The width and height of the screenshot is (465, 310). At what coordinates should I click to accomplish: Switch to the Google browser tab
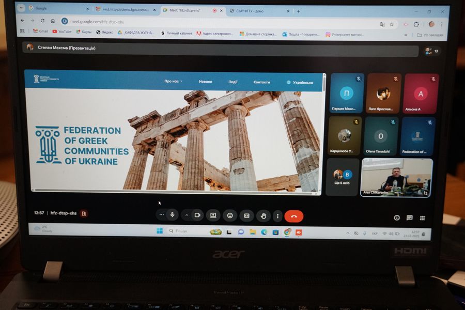(x=52, y=9)
